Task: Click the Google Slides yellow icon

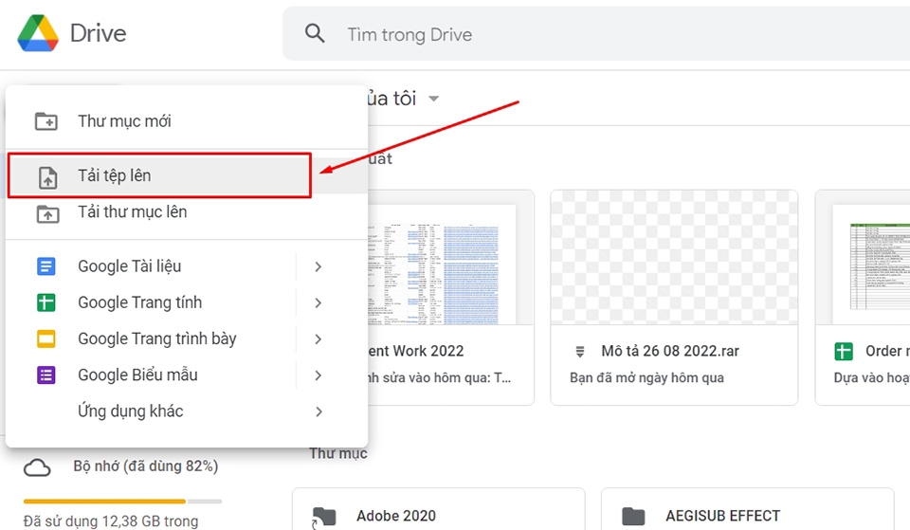Action: point(46,338)
